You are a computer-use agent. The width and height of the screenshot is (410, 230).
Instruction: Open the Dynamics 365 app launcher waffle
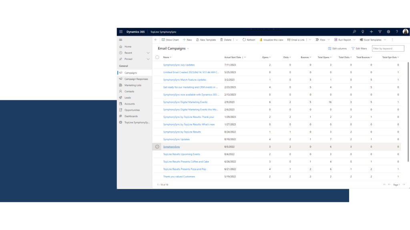coord(121,32)
